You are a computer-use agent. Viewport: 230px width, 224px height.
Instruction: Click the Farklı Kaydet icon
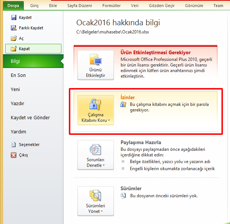[x=14, y=28]
